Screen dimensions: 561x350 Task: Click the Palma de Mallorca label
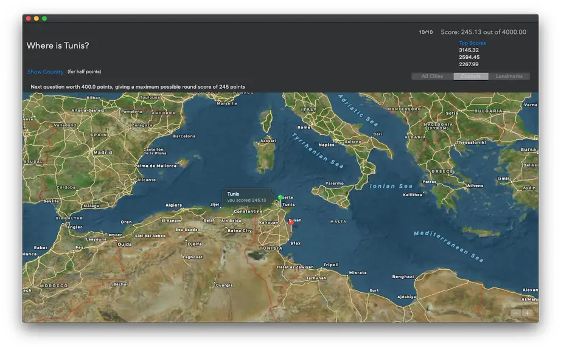(155, 166)
